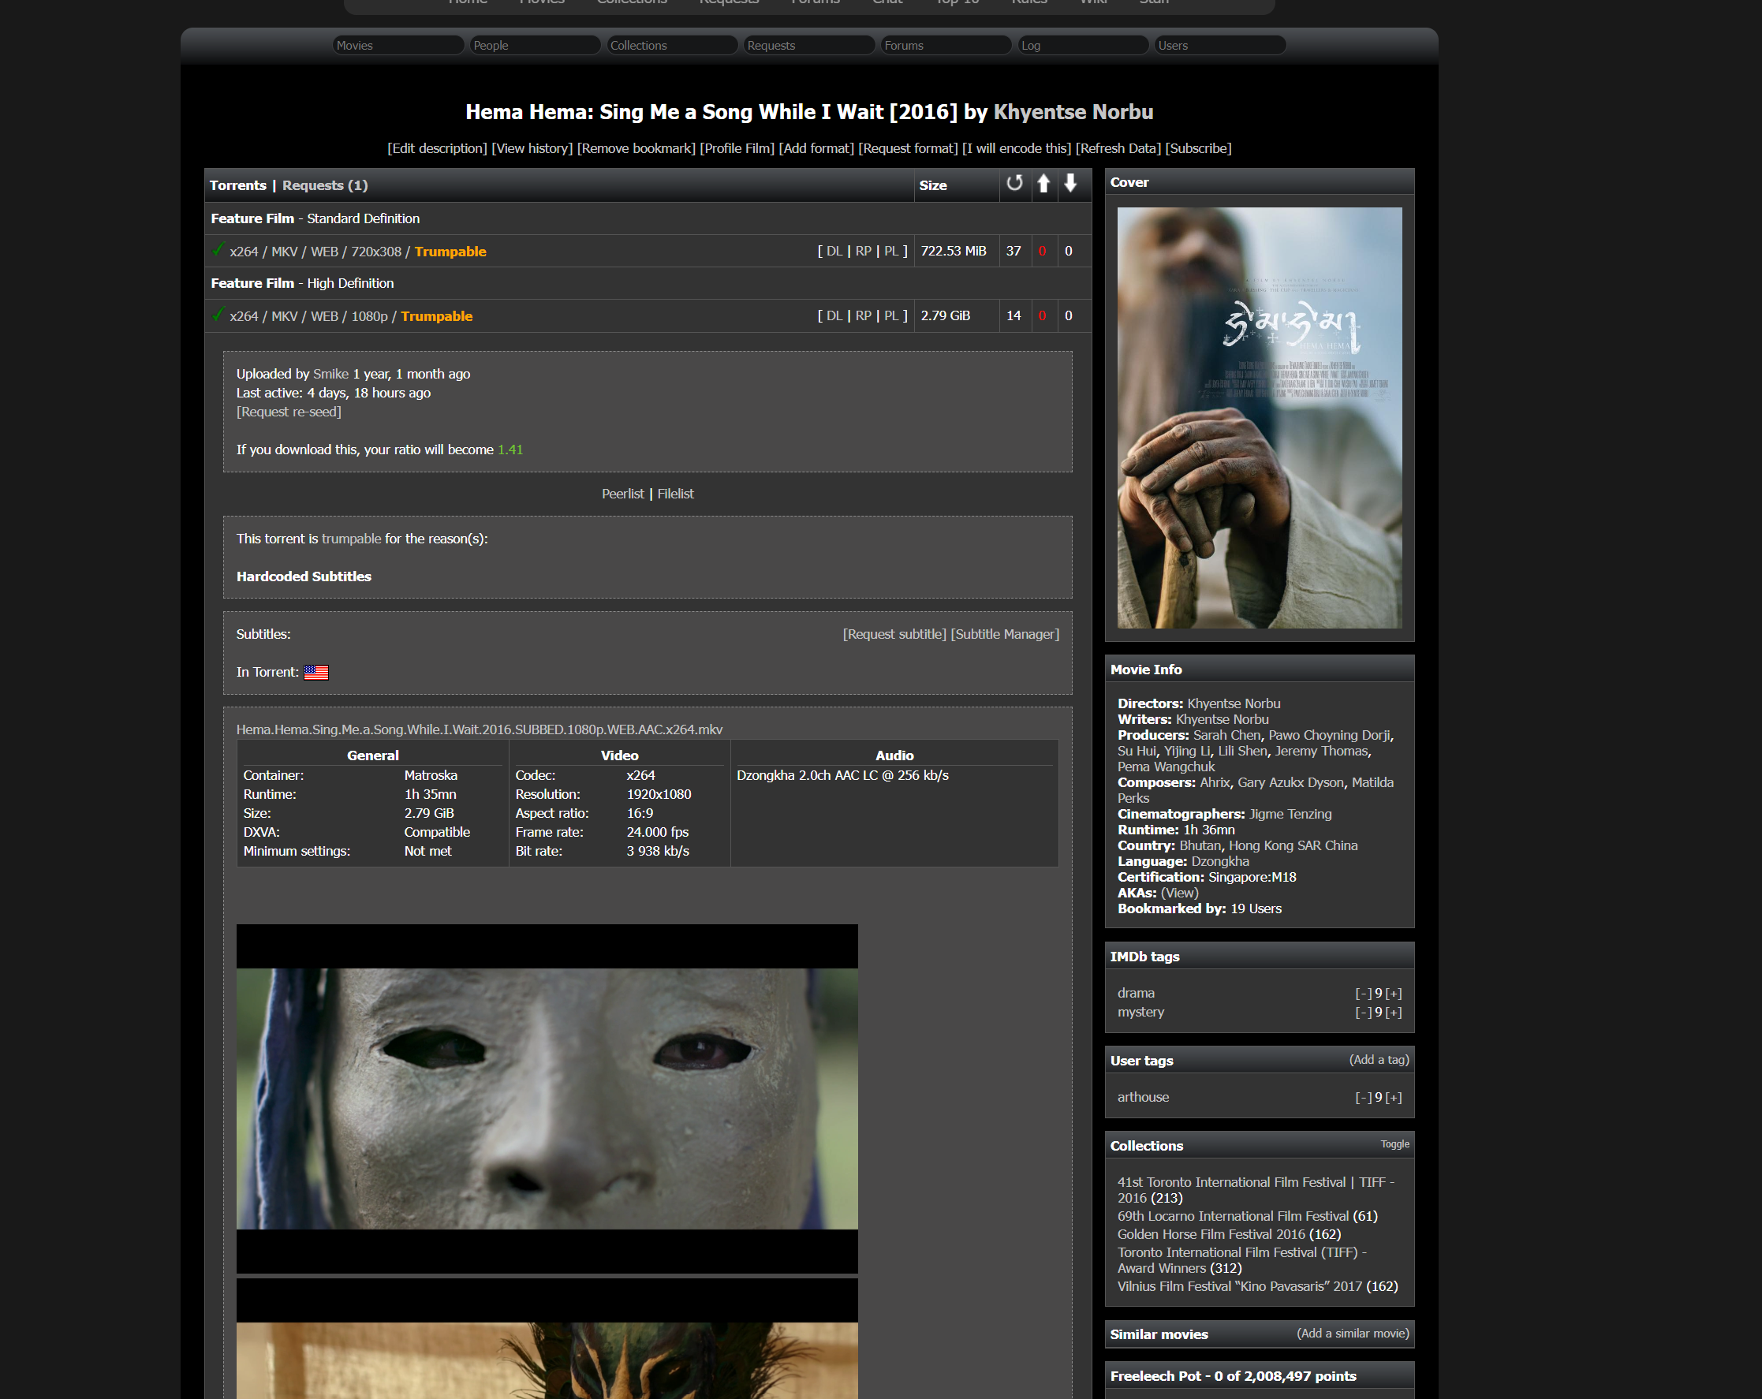Upvote the arthouse user tag
This screenshot has width=1762, height=1399.
(1394, 1098)
